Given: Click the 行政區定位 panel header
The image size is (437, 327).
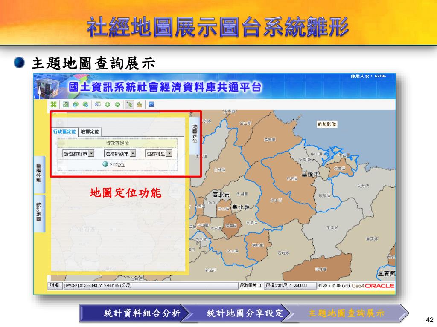Looking at the screenshot, I should tap(117, 143).
